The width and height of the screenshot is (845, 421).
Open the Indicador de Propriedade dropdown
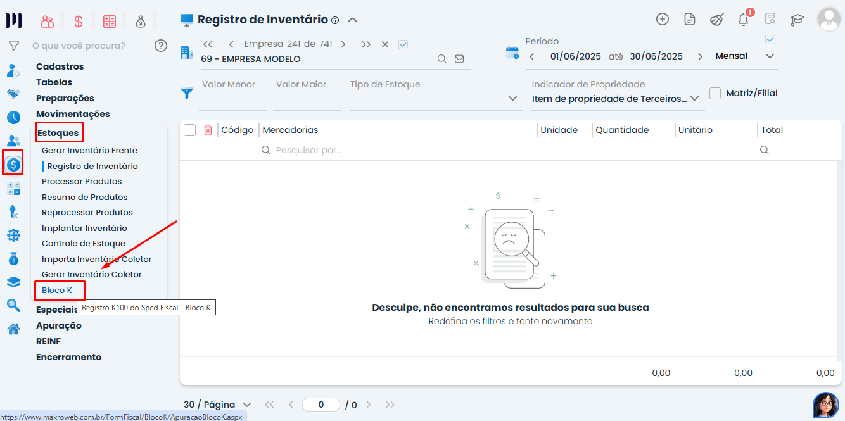pos(694,99)
